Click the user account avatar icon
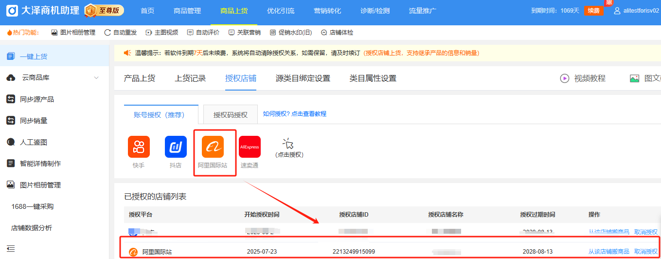 point(617,11)
